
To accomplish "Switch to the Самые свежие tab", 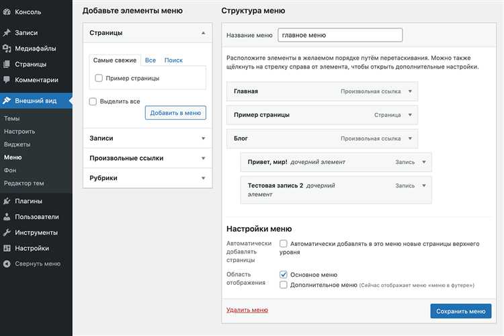I will (115, 60).
